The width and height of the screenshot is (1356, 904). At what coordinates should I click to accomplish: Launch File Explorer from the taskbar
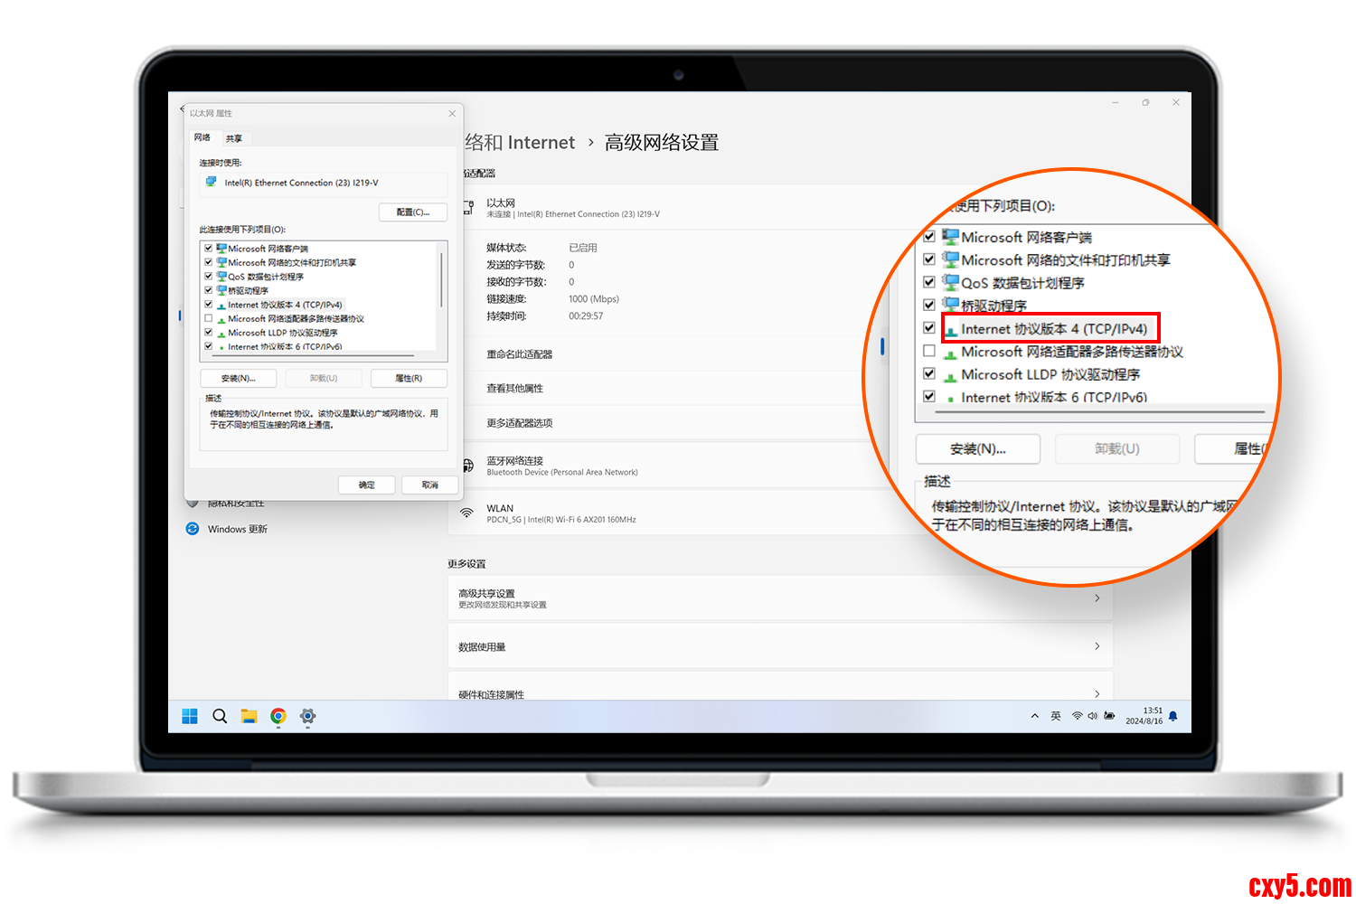[x=249, y=716]
